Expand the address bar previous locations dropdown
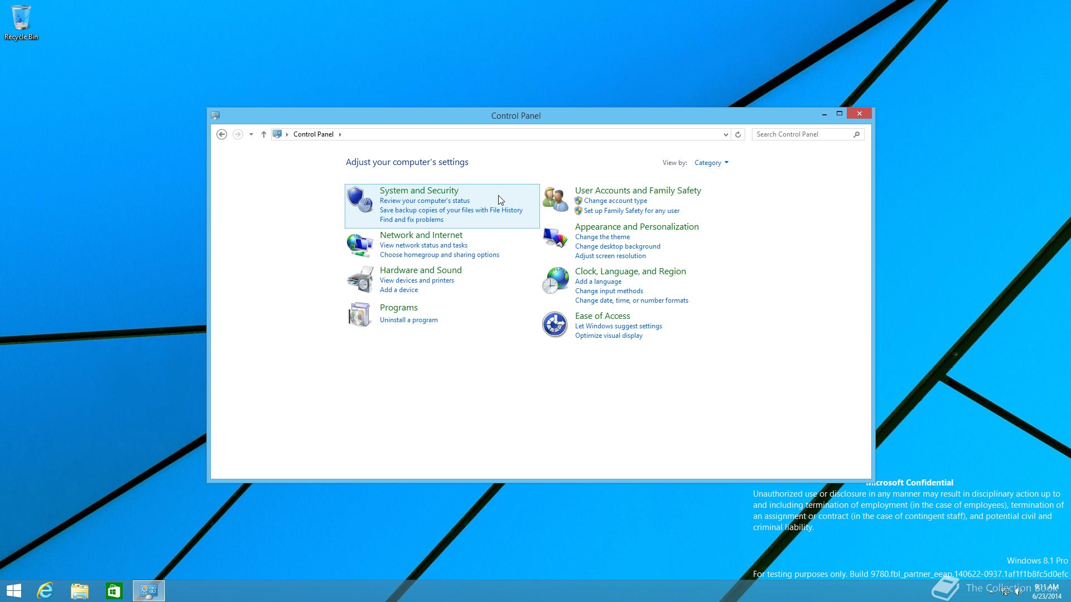Screen dimensions: 1071x602 coord(726,134)
